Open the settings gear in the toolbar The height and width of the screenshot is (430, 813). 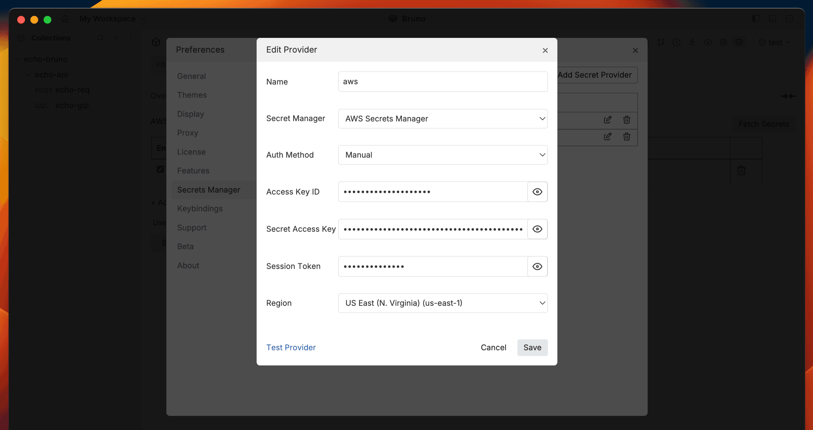(x=723, y=42)
